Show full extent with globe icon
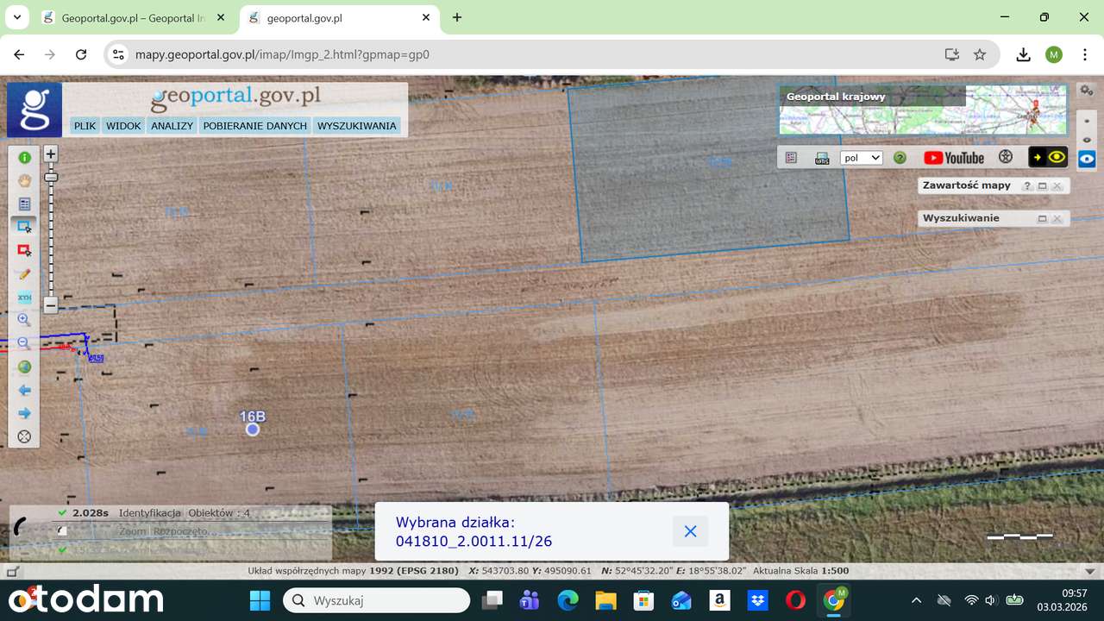1104x621 pixels. (x=24, y=367)
